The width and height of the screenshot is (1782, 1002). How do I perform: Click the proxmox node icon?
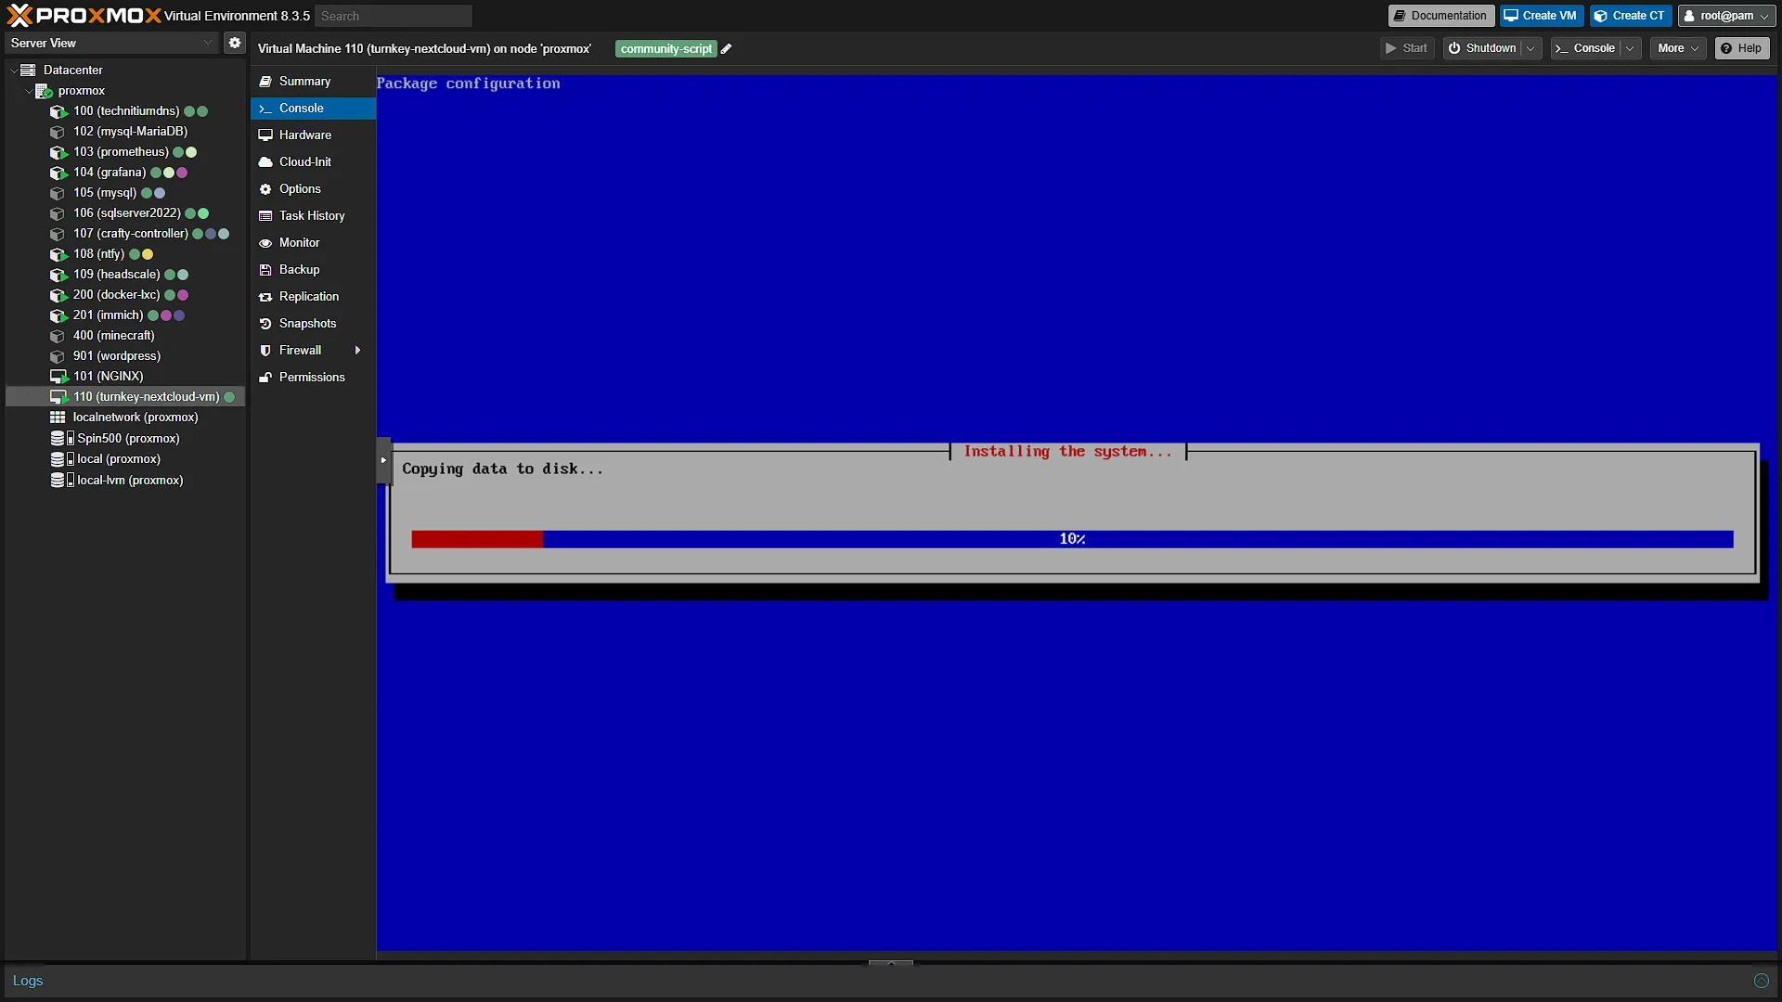point(44,91)
